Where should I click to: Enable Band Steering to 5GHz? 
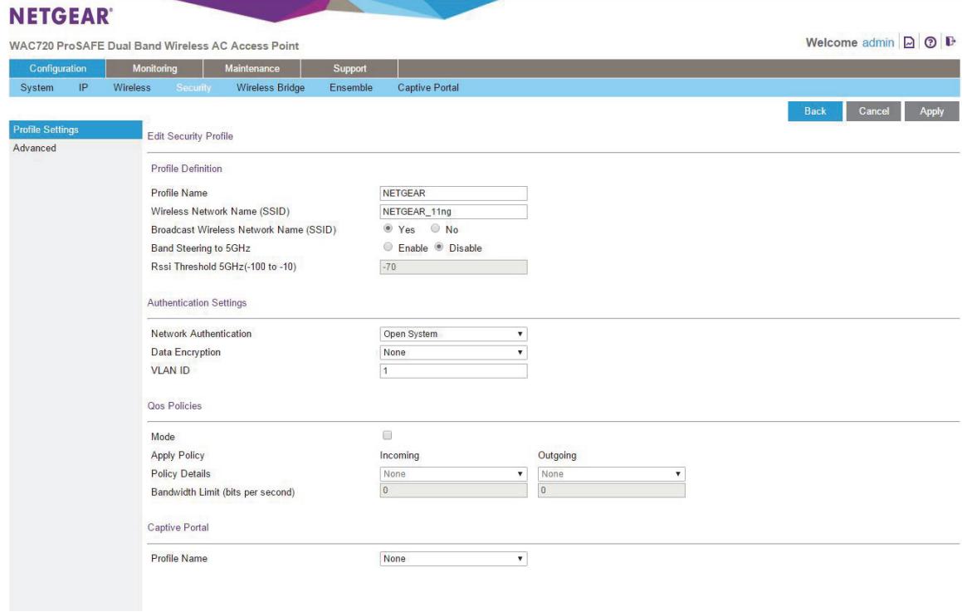pos(388,247)
